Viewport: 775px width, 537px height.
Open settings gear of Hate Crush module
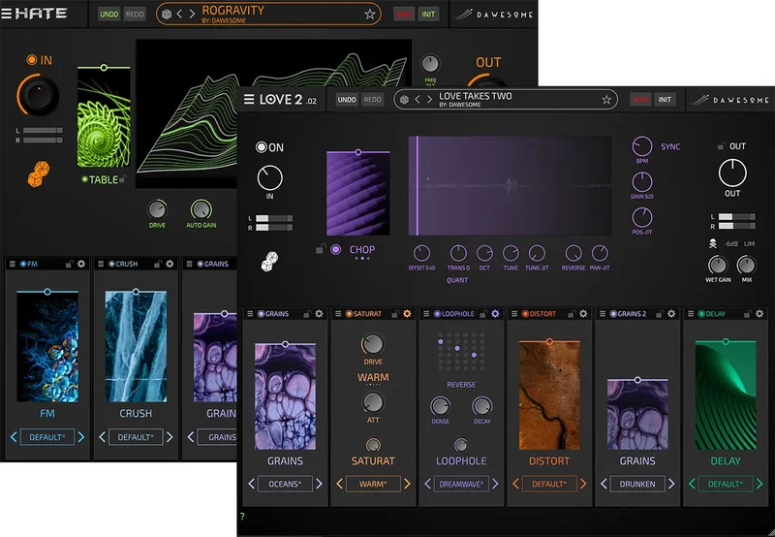(170, 264)
